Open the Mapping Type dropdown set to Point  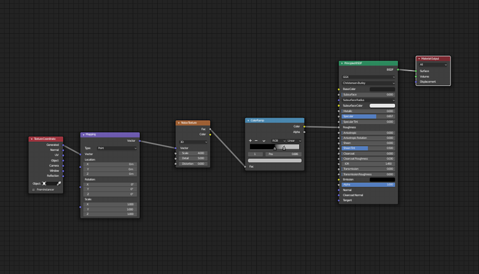pos(117,148)
